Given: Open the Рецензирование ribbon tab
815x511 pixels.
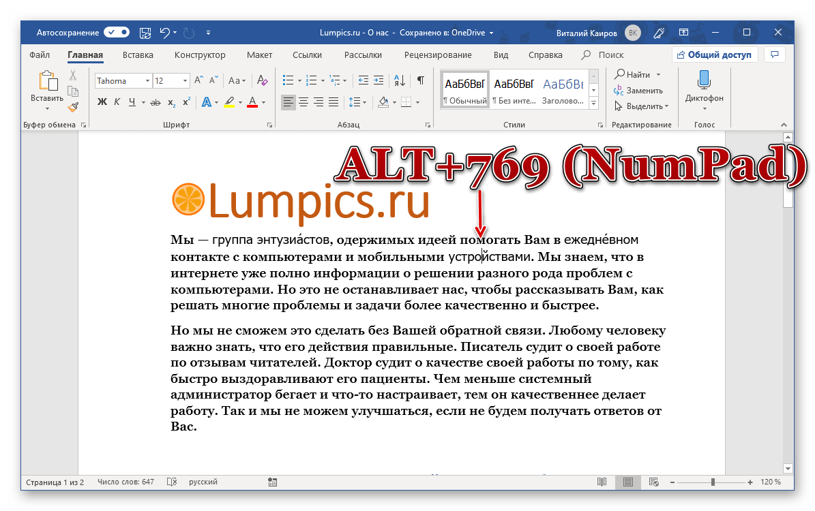Looking at the screenshot, I should point(437,55).
